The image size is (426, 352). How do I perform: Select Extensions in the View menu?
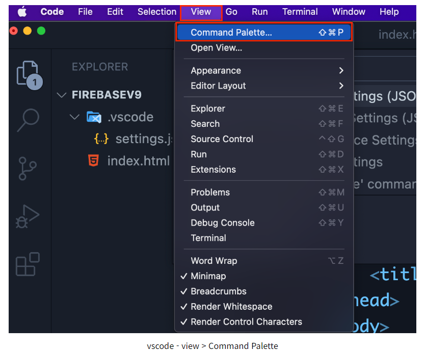(x=264, y=170)
